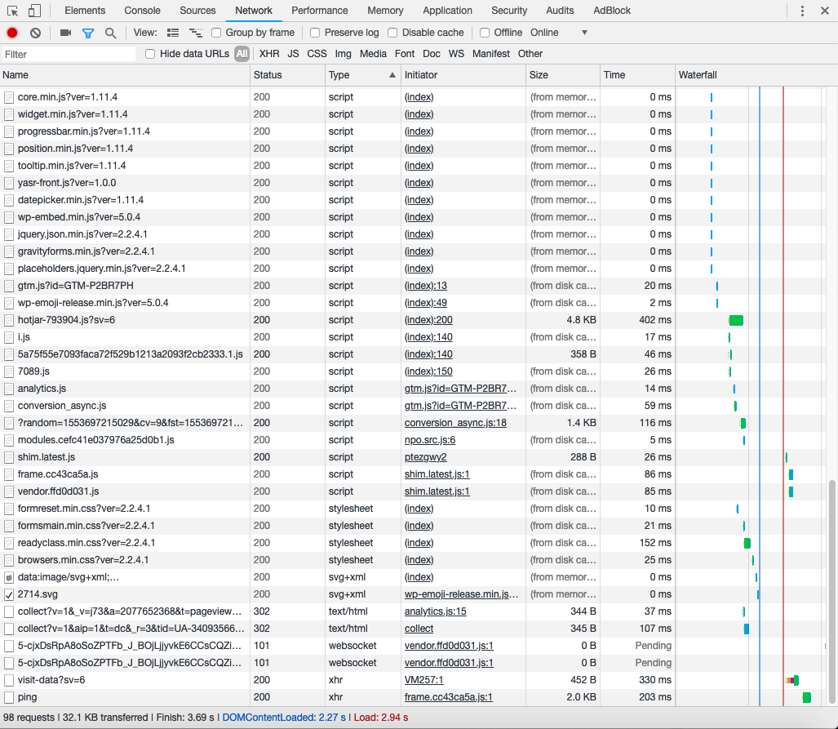Open the DevTools three-dot menu

pos(802,11)
